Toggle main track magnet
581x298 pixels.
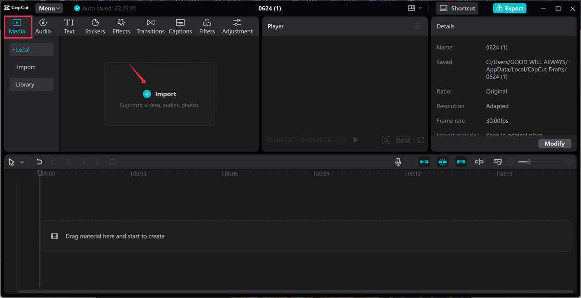coord(424,162)
